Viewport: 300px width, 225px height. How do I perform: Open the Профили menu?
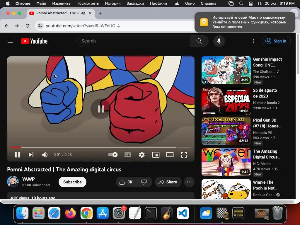click(158, 3)
